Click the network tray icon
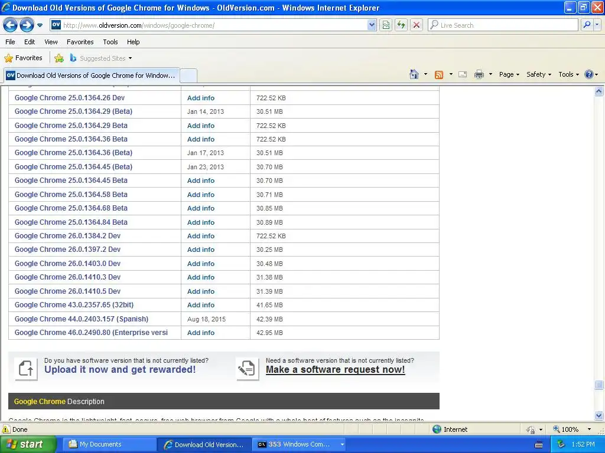605x453 pixels. pyautogui.click(x=561, y=445)
